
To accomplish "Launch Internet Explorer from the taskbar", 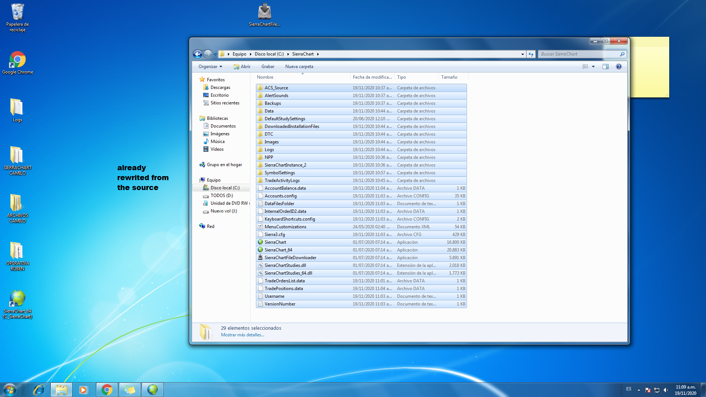I will 39,390.
